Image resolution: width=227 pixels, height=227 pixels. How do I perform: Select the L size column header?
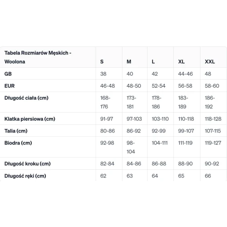[x=153, y=62]
